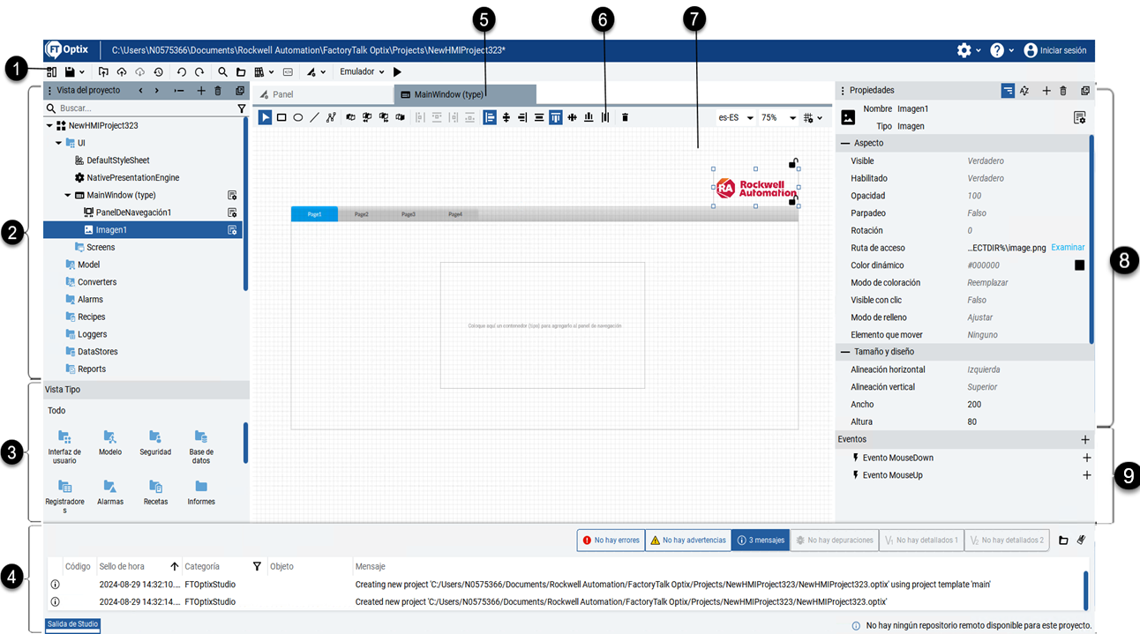Screen dimensions: 1140x634
Task: Collapse the MainWindow (type) node
Action: (68, 195)
